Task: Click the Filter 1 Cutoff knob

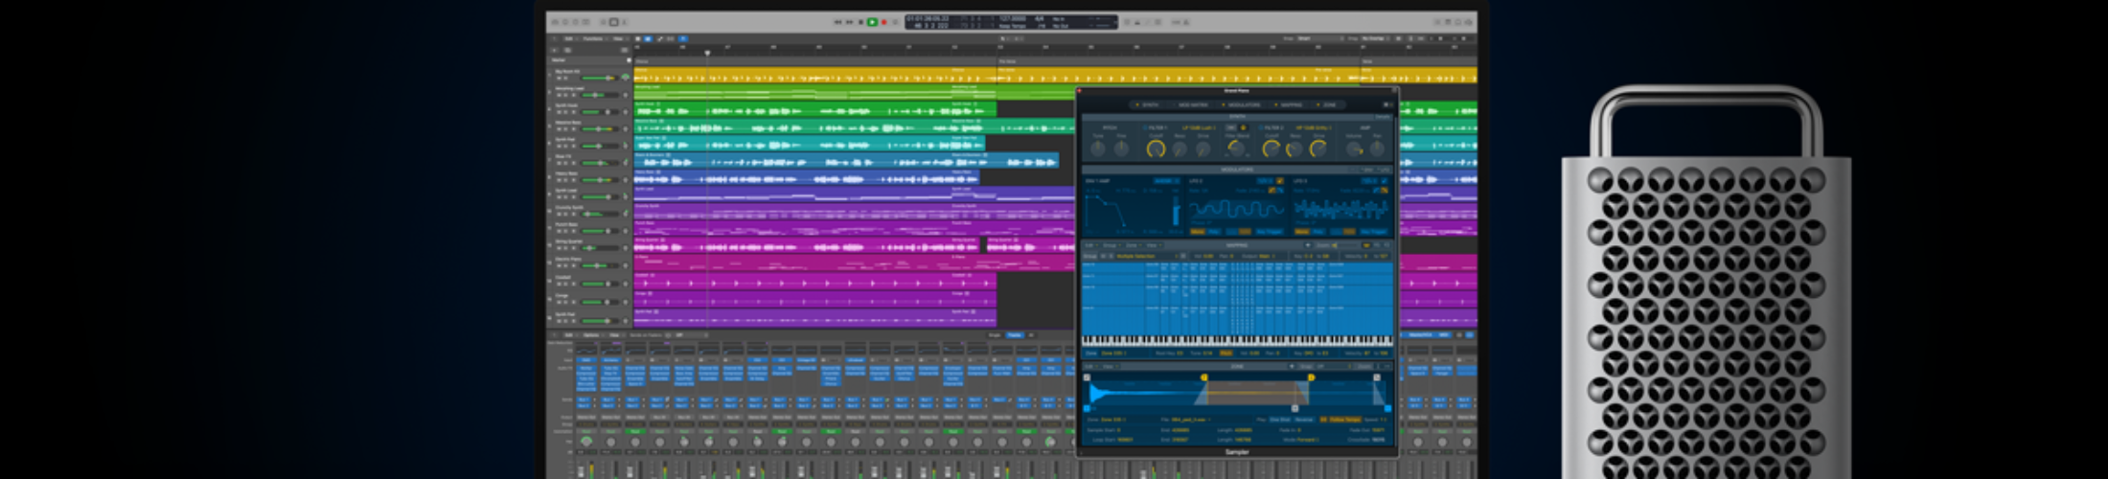Action: click(x=1157, y=148)
